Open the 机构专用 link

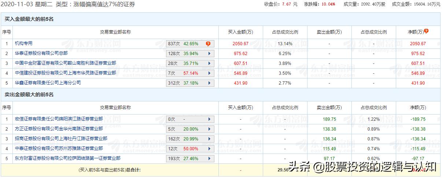coord(23,43)
